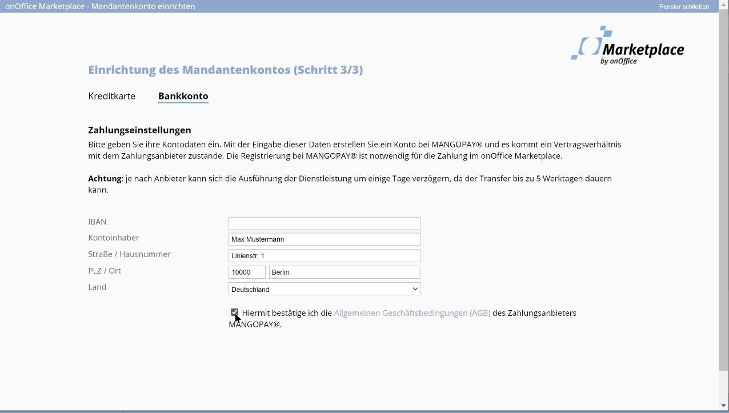Open the Land dropdown showing Deutschland
The height and width of the screenshot is (413, 729).
pyautogui.click(x=324, y=289)
